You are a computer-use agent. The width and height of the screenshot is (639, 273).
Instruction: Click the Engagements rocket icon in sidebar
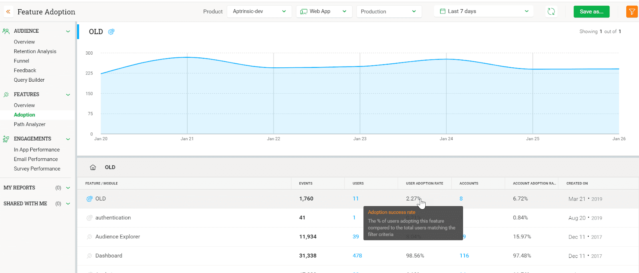6,139
